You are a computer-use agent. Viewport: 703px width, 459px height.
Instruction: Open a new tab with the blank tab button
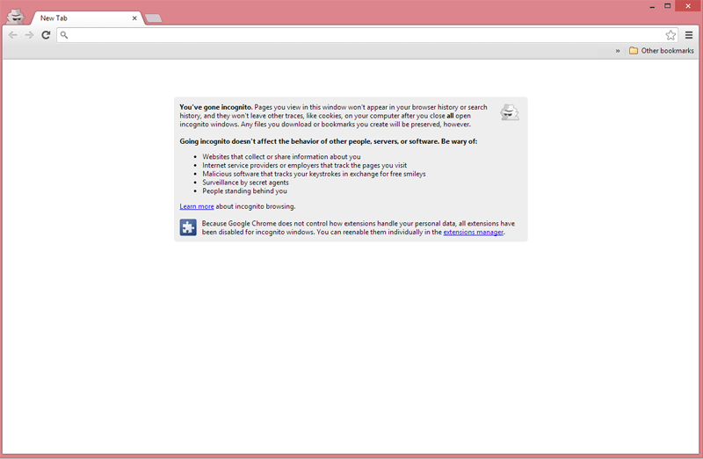tap(153, 18)
